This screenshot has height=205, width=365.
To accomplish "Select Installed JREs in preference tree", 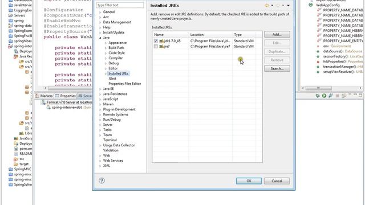I will pos(118,73).
